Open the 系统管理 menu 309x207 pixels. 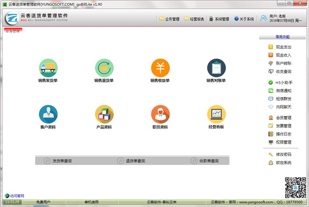coord(219,19)
